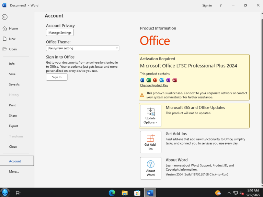Click the scrollbar down arrow
The width and height of the screenshot is (263, 197).
(x=262, y=186)
